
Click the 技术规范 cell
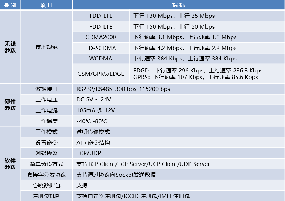46,47
